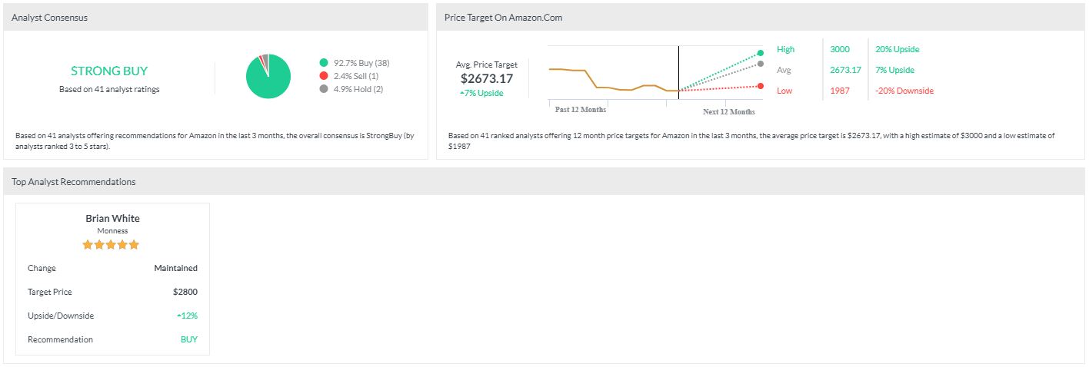Click Brian White's five-star rating
This screenshot has height=367, width=1089.
[x=112, y=245]
